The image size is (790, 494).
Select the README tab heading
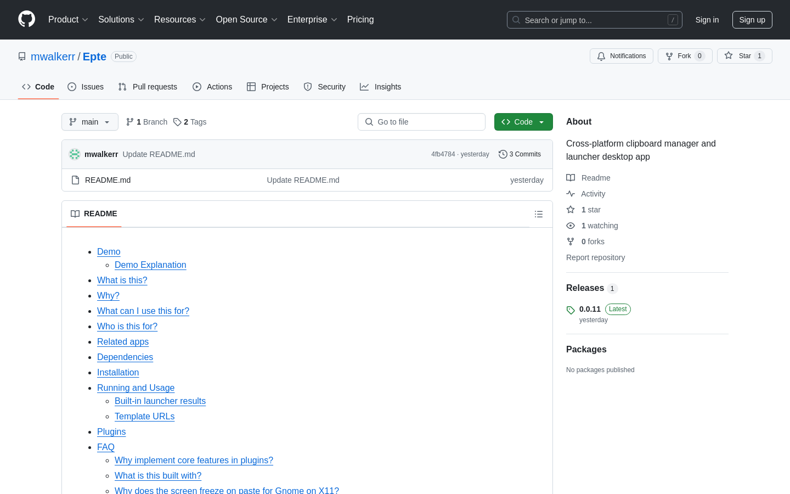click(94, 214)
